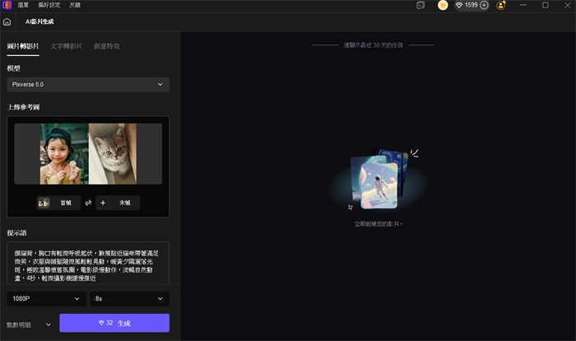Expand the 點數明細 credits details
The width and height of the screenshot is (576, 341).
(29, 324)
